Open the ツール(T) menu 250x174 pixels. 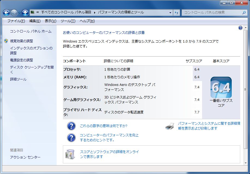click(68, 21)
